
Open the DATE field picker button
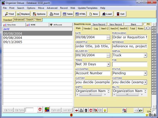108,37
